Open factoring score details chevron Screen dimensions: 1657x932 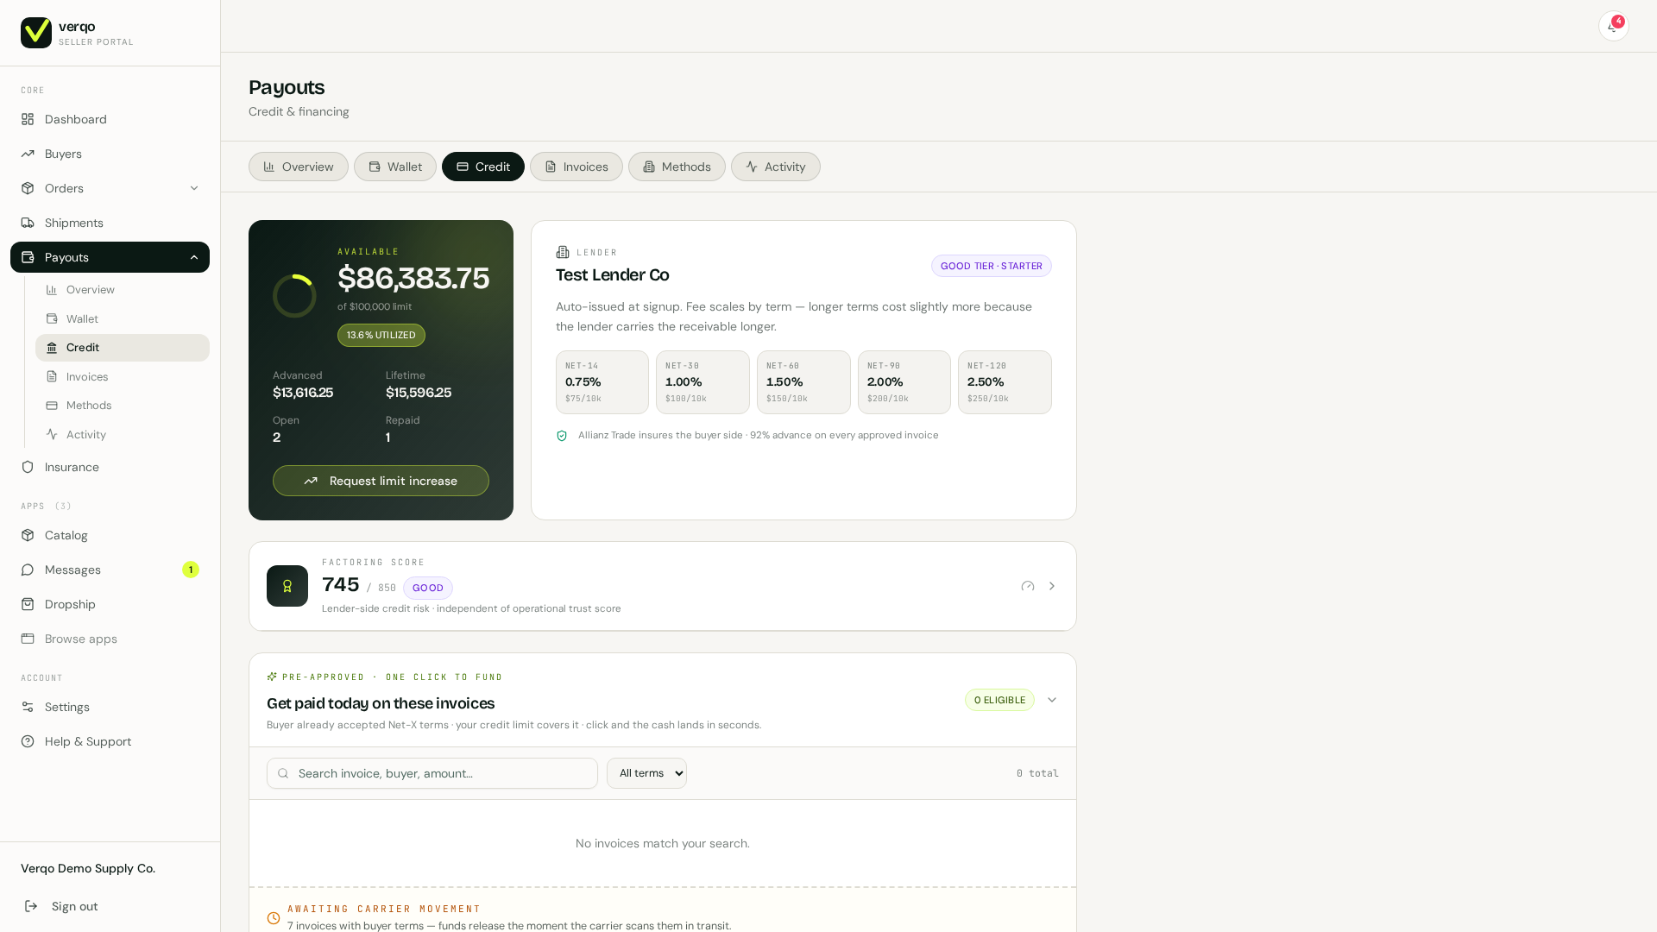pos(1052,586)
